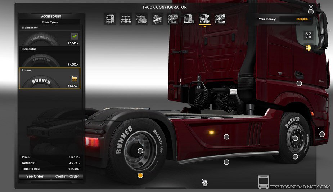Toggle the truck headlights preview

[308, 48]
